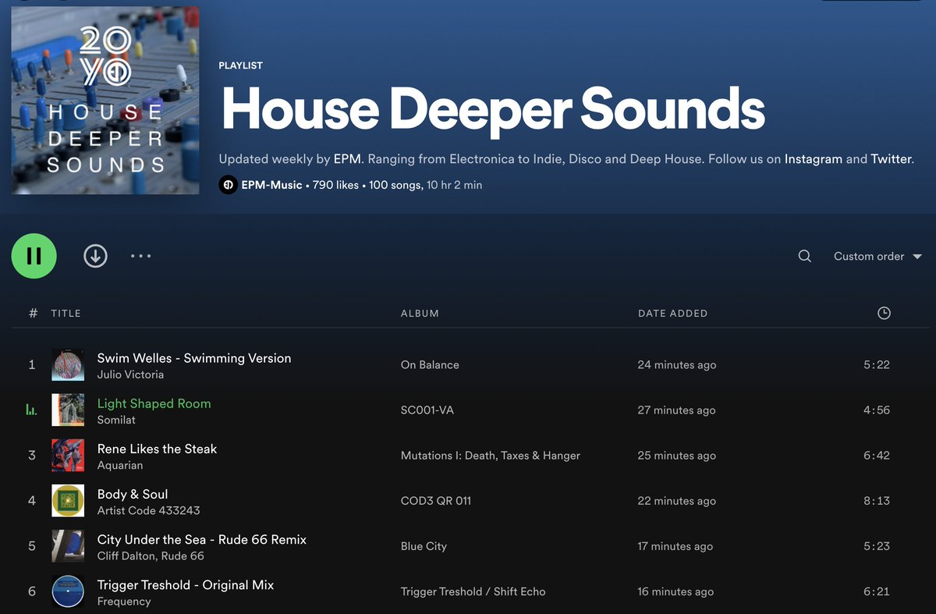The width and height of the screenshot is (936, 614).
Task: Click the Body & Soul album artwork
Action: click(68, 500)
